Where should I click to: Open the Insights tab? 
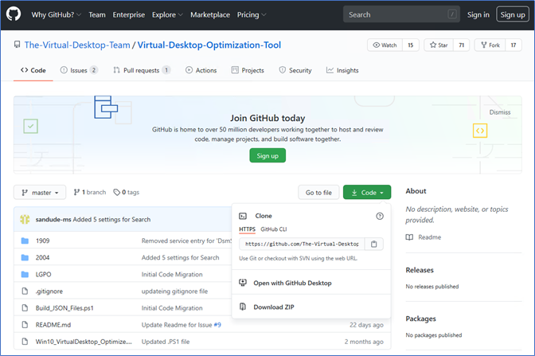pyautogui.click(x=342, y=70)
